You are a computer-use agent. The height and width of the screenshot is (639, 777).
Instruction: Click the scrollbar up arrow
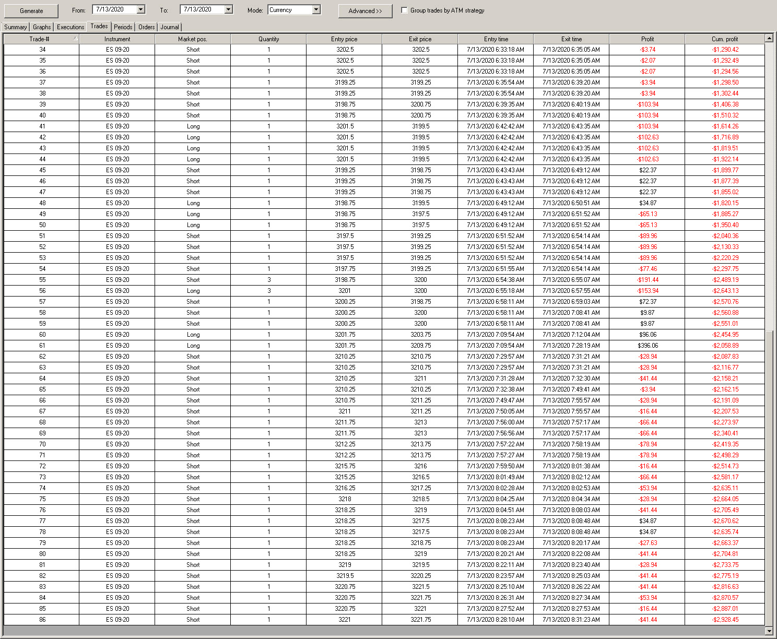[x=769, y=38]
